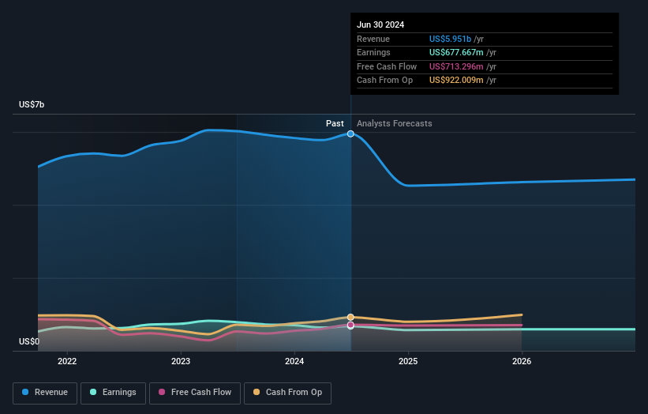Toggle the Earnings legend button
The width and height of the screenshot is (648, 414).
coord(113,393)
